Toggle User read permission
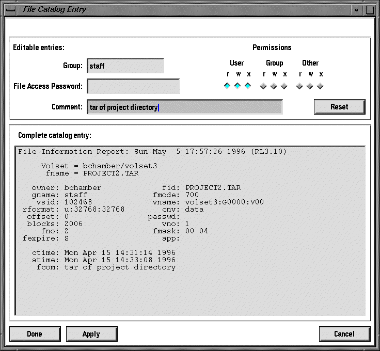The width and height of the screenshot is (380, 351). 227,86
